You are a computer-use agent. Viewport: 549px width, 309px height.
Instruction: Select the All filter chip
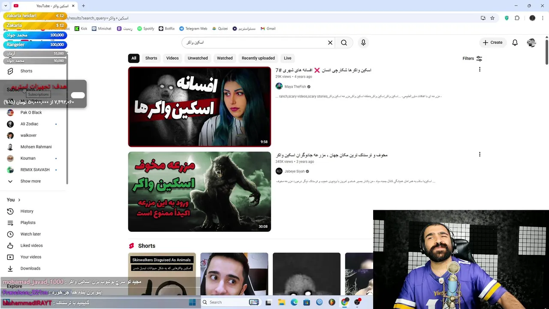(x=134, y=58)
